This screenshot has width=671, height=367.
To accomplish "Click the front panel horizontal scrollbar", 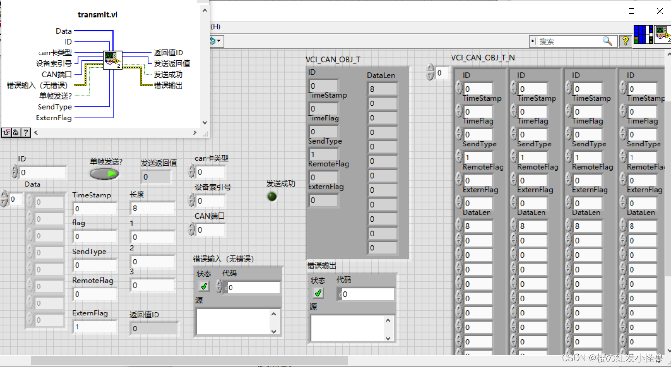I will (x=190, y=360).
